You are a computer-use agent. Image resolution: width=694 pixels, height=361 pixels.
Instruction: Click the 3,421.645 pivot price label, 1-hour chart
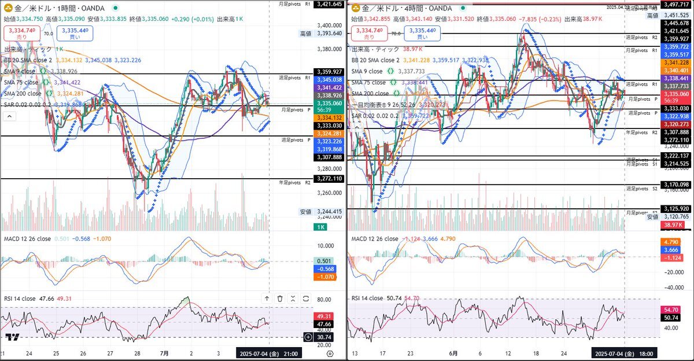(x=329, y=4)
